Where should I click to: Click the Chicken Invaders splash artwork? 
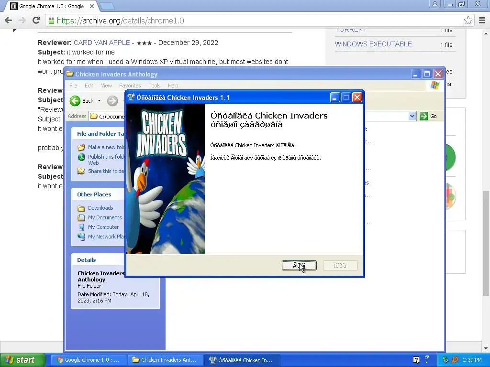(166, 179)
